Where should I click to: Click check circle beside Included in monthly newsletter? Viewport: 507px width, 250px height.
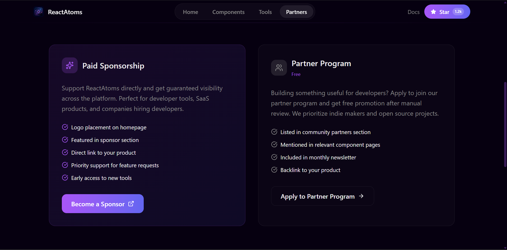coord(274,157)
